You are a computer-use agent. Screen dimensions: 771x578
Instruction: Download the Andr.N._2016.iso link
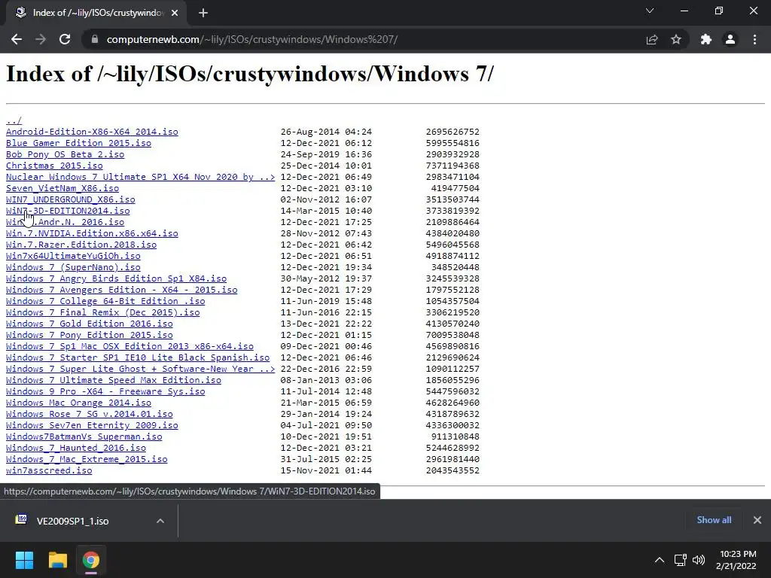(x=65, y=222)
